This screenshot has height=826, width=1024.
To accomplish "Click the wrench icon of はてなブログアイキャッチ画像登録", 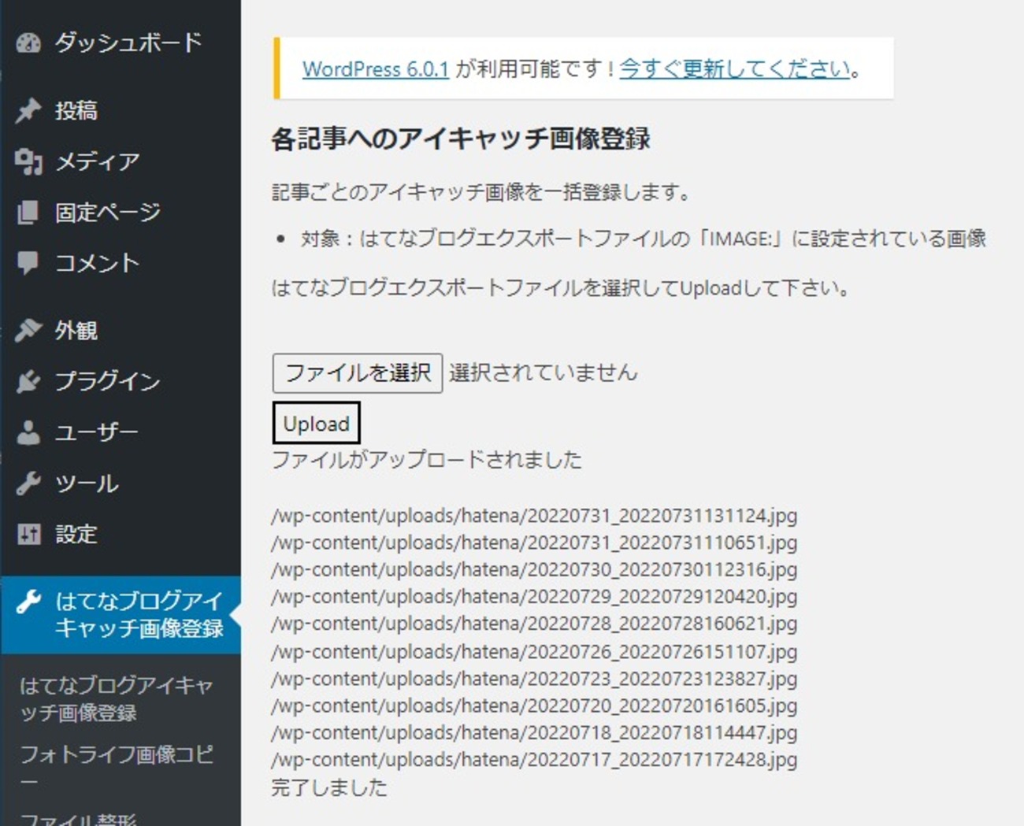I will click(x=28, y=602).
